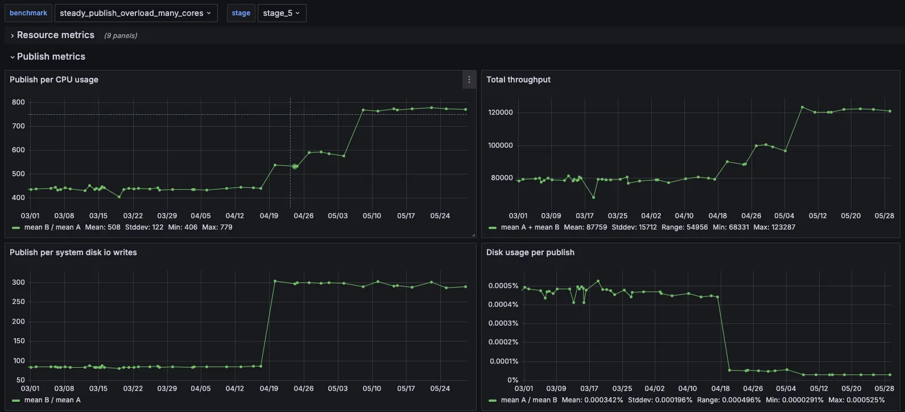The width and height of the screenshot is (905, 412).
Task: Click the Range: 54956 legend value
Action: click(x=685, y=227)
